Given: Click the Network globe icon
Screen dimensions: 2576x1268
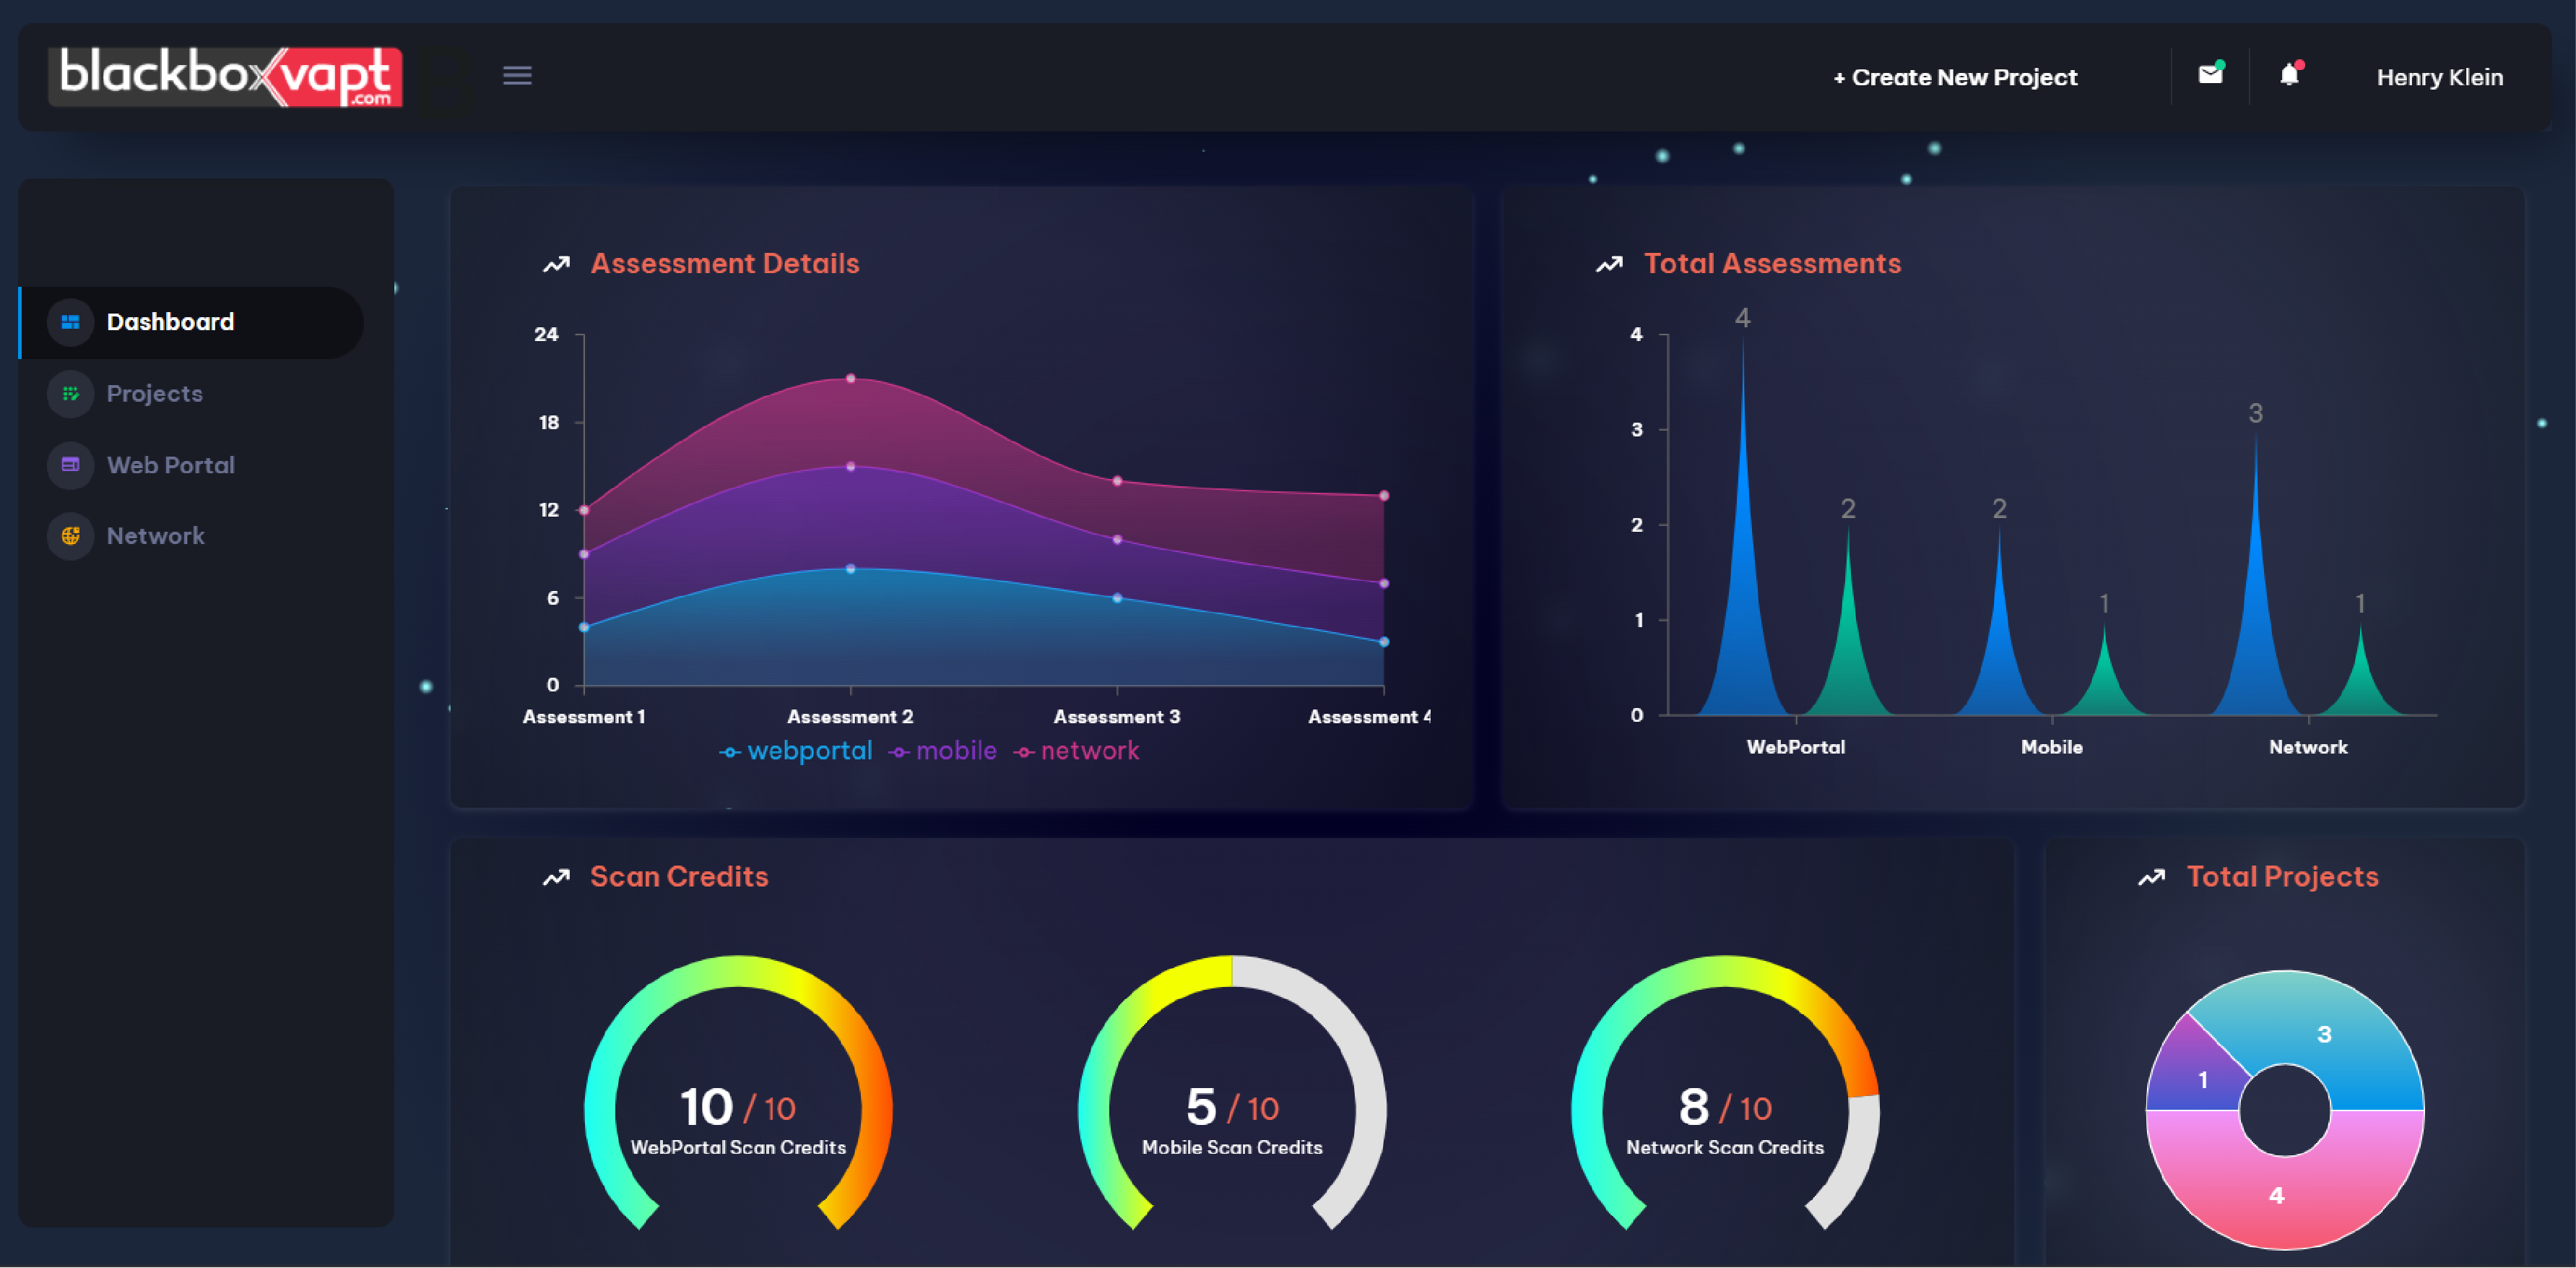Looking at the screenshot, I should (70, 536).
